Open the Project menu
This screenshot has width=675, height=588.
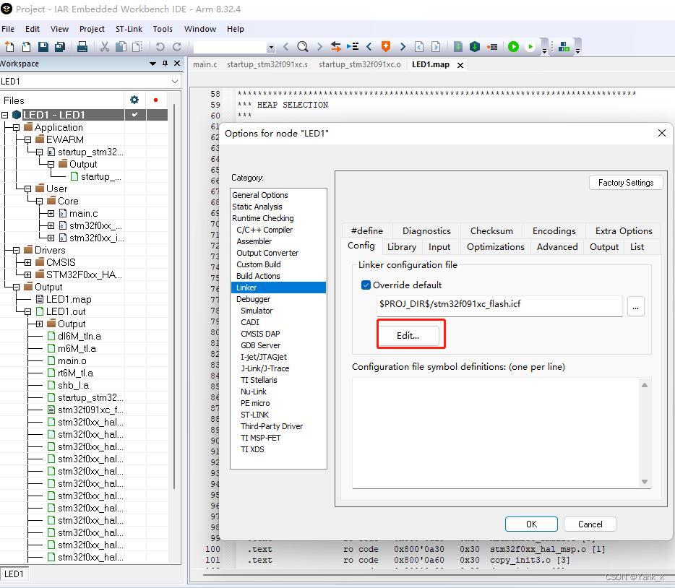pos(92,29)
